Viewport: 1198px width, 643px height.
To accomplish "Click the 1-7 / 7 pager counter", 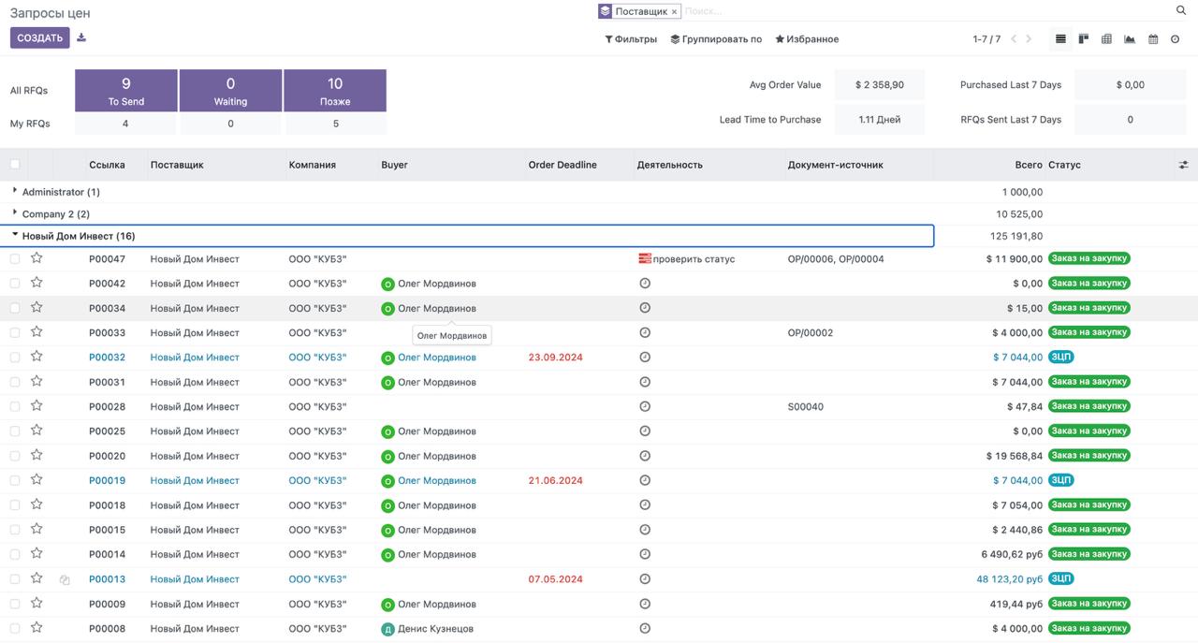I will tap(986, 39).
